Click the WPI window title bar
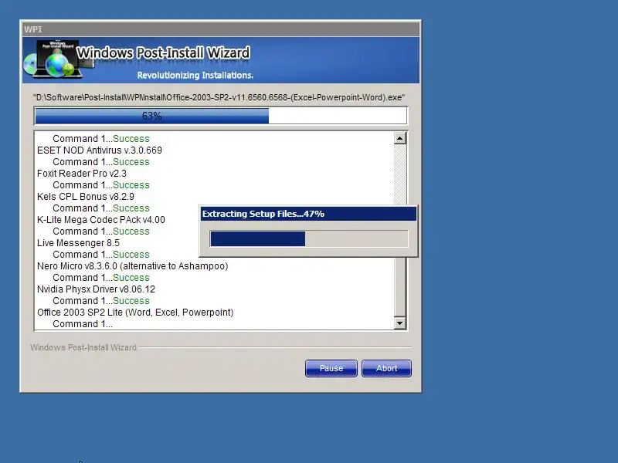The image size is (618, 463). (x=221, y=29)
